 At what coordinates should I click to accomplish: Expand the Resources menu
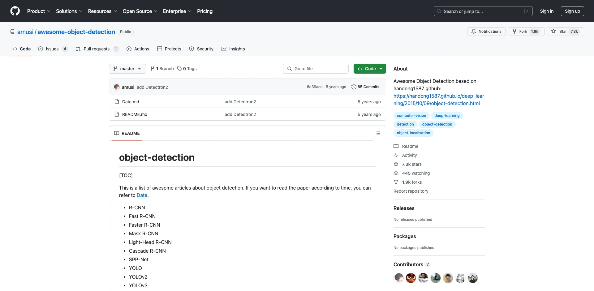[102, 11]
